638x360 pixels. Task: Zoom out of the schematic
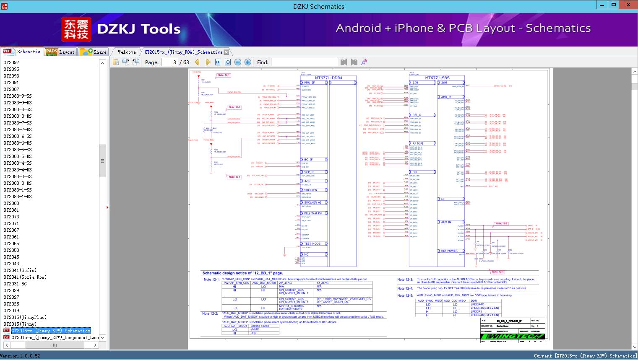point(238,62)
